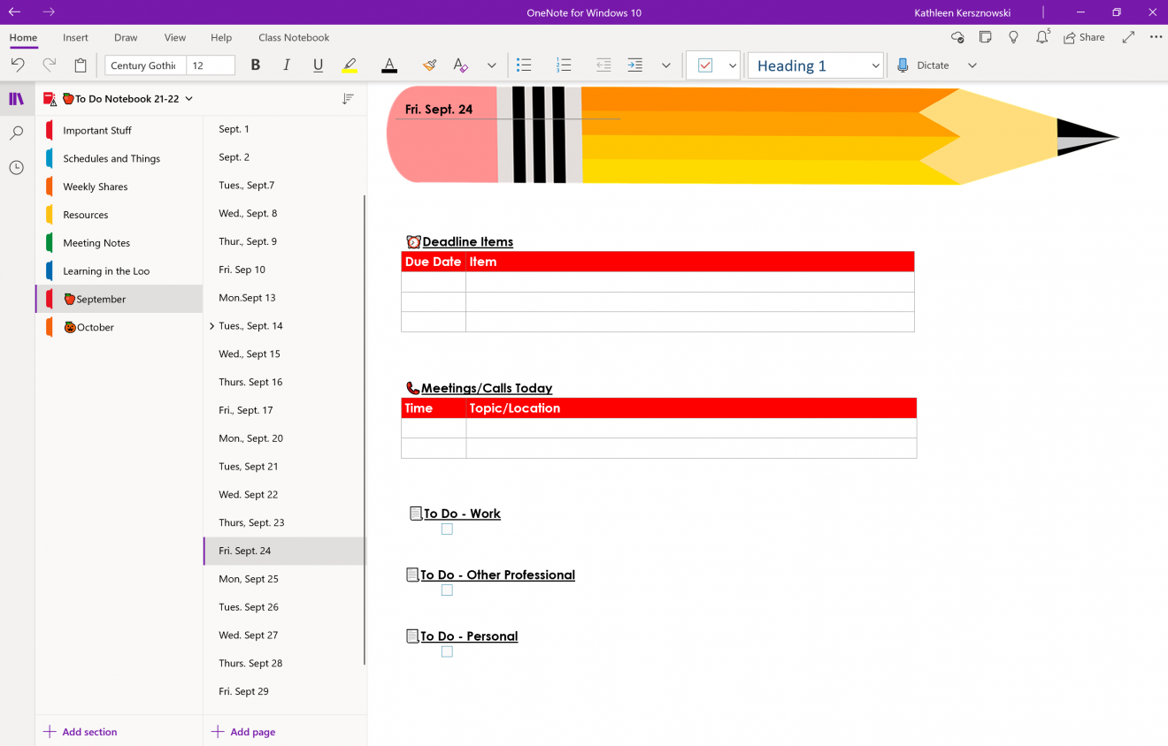
Task: Tick the checkbox under To Do - Work
Action: coord(447,529)
